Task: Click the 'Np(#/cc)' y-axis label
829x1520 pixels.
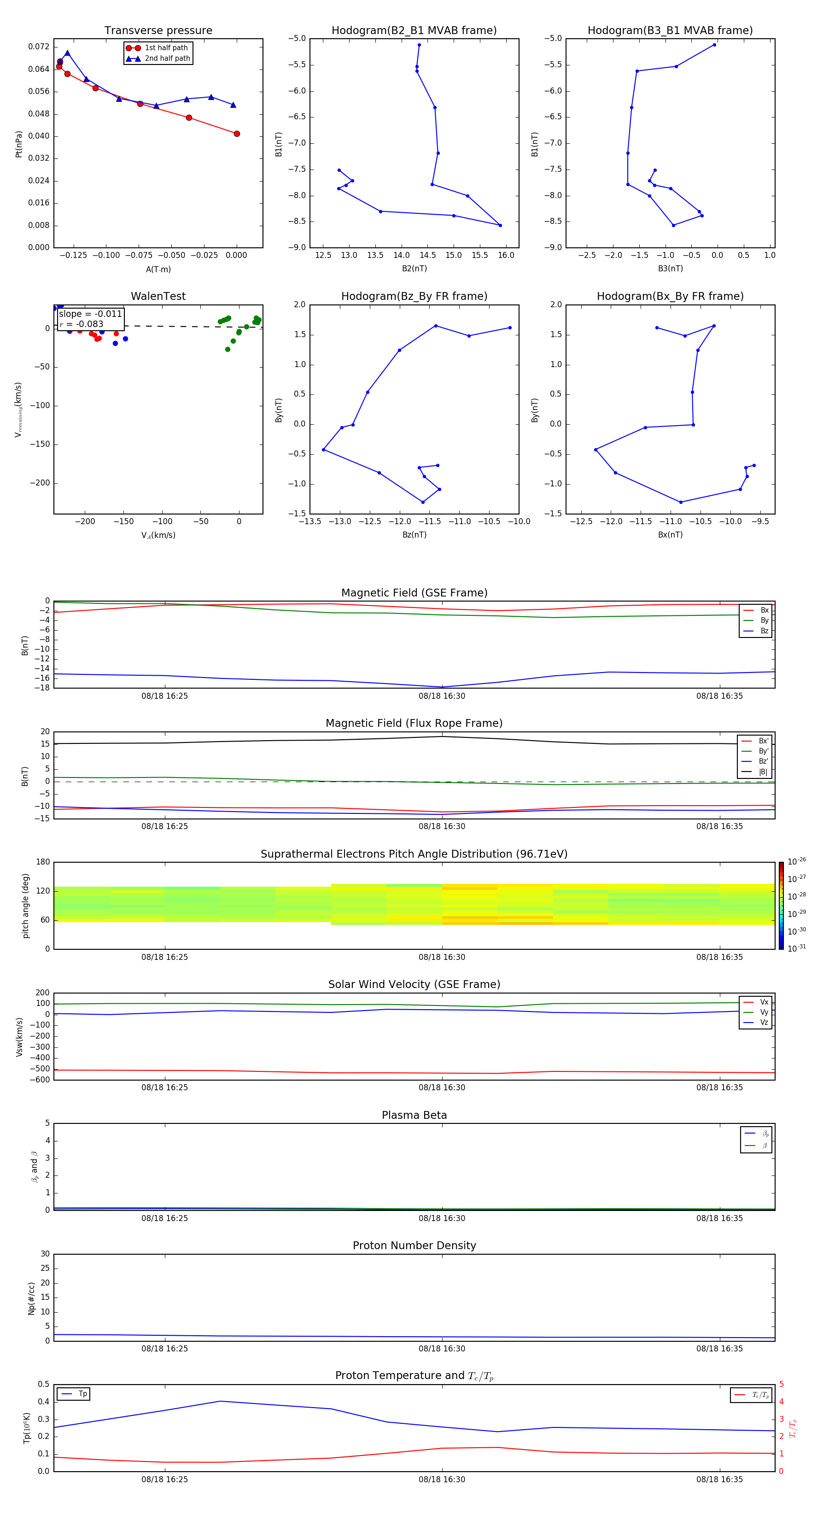Action: [x=32, y=1298]
